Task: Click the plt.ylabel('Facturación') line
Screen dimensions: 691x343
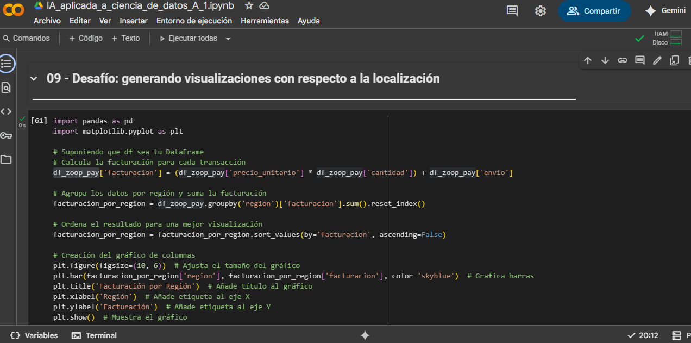Action: click(x=162, y=307)
